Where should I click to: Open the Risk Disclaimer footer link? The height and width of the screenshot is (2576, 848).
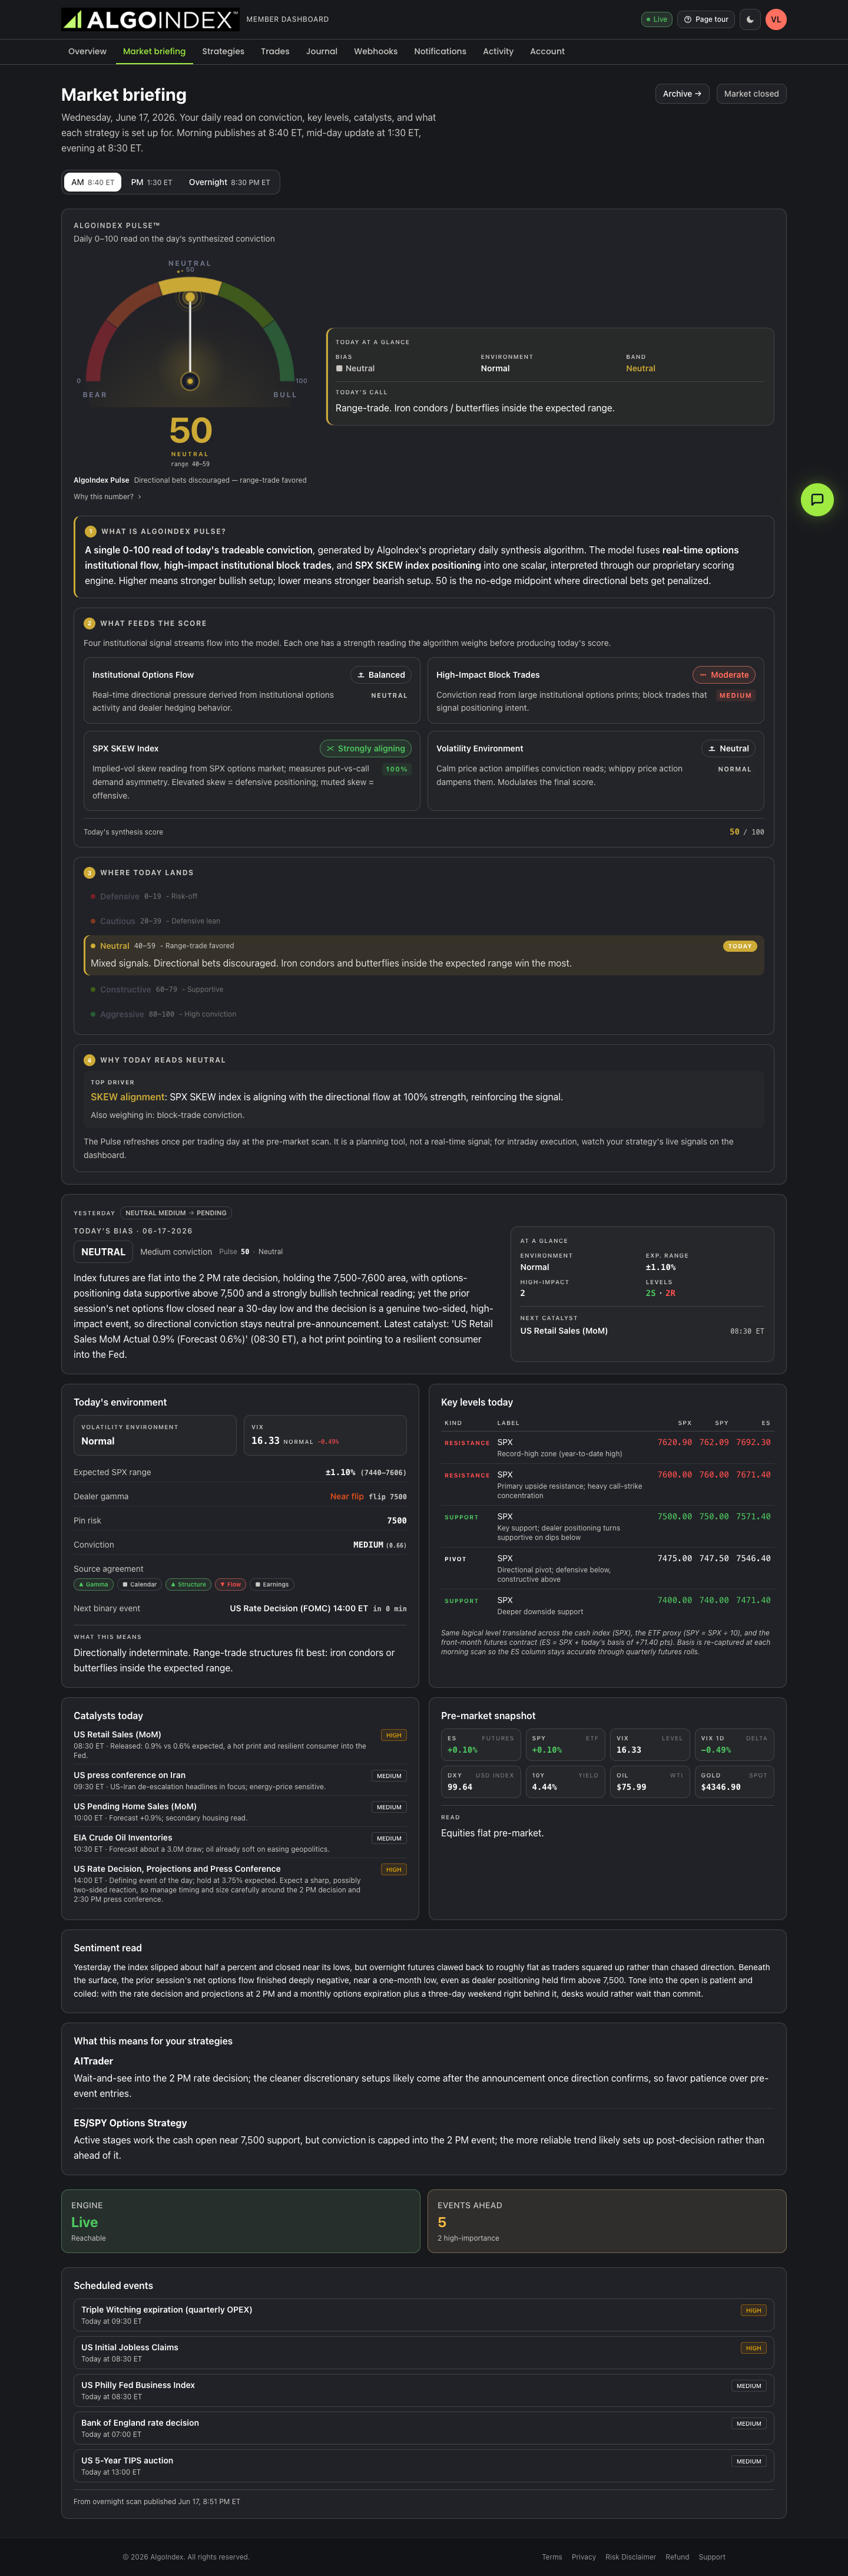[x=630, y=2557]
